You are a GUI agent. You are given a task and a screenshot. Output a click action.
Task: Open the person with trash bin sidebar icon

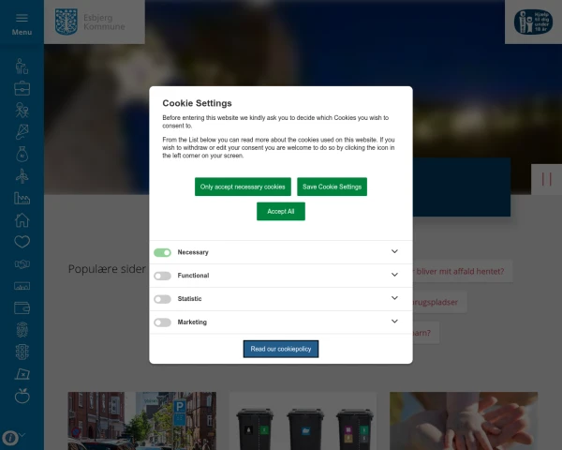coord(22,67)
